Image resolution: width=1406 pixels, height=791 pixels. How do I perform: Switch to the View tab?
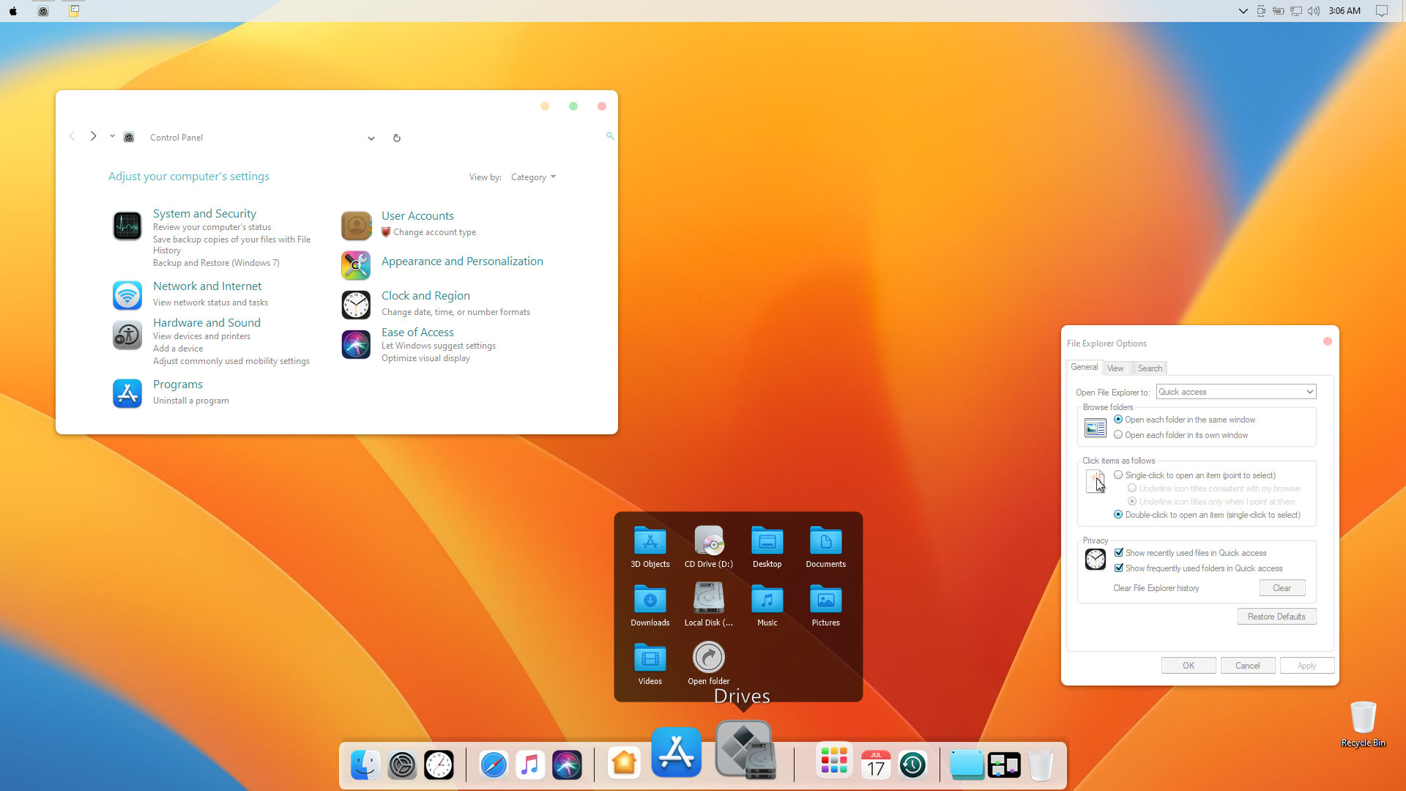coord(1115,368)
